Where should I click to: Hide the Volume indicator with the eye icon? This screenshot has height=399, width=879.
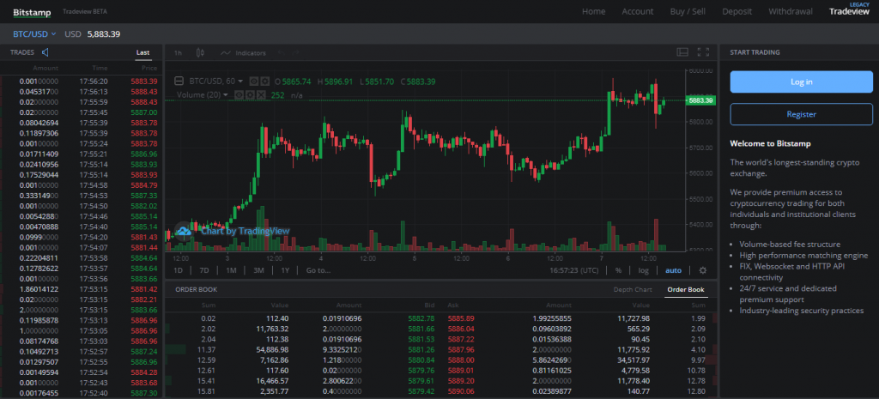(x=239, y=95)
